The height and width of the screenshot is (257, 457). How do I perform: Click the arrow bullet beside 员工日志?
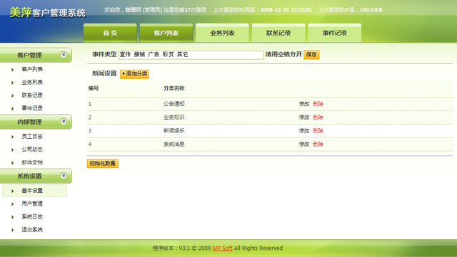coord(13,137)
